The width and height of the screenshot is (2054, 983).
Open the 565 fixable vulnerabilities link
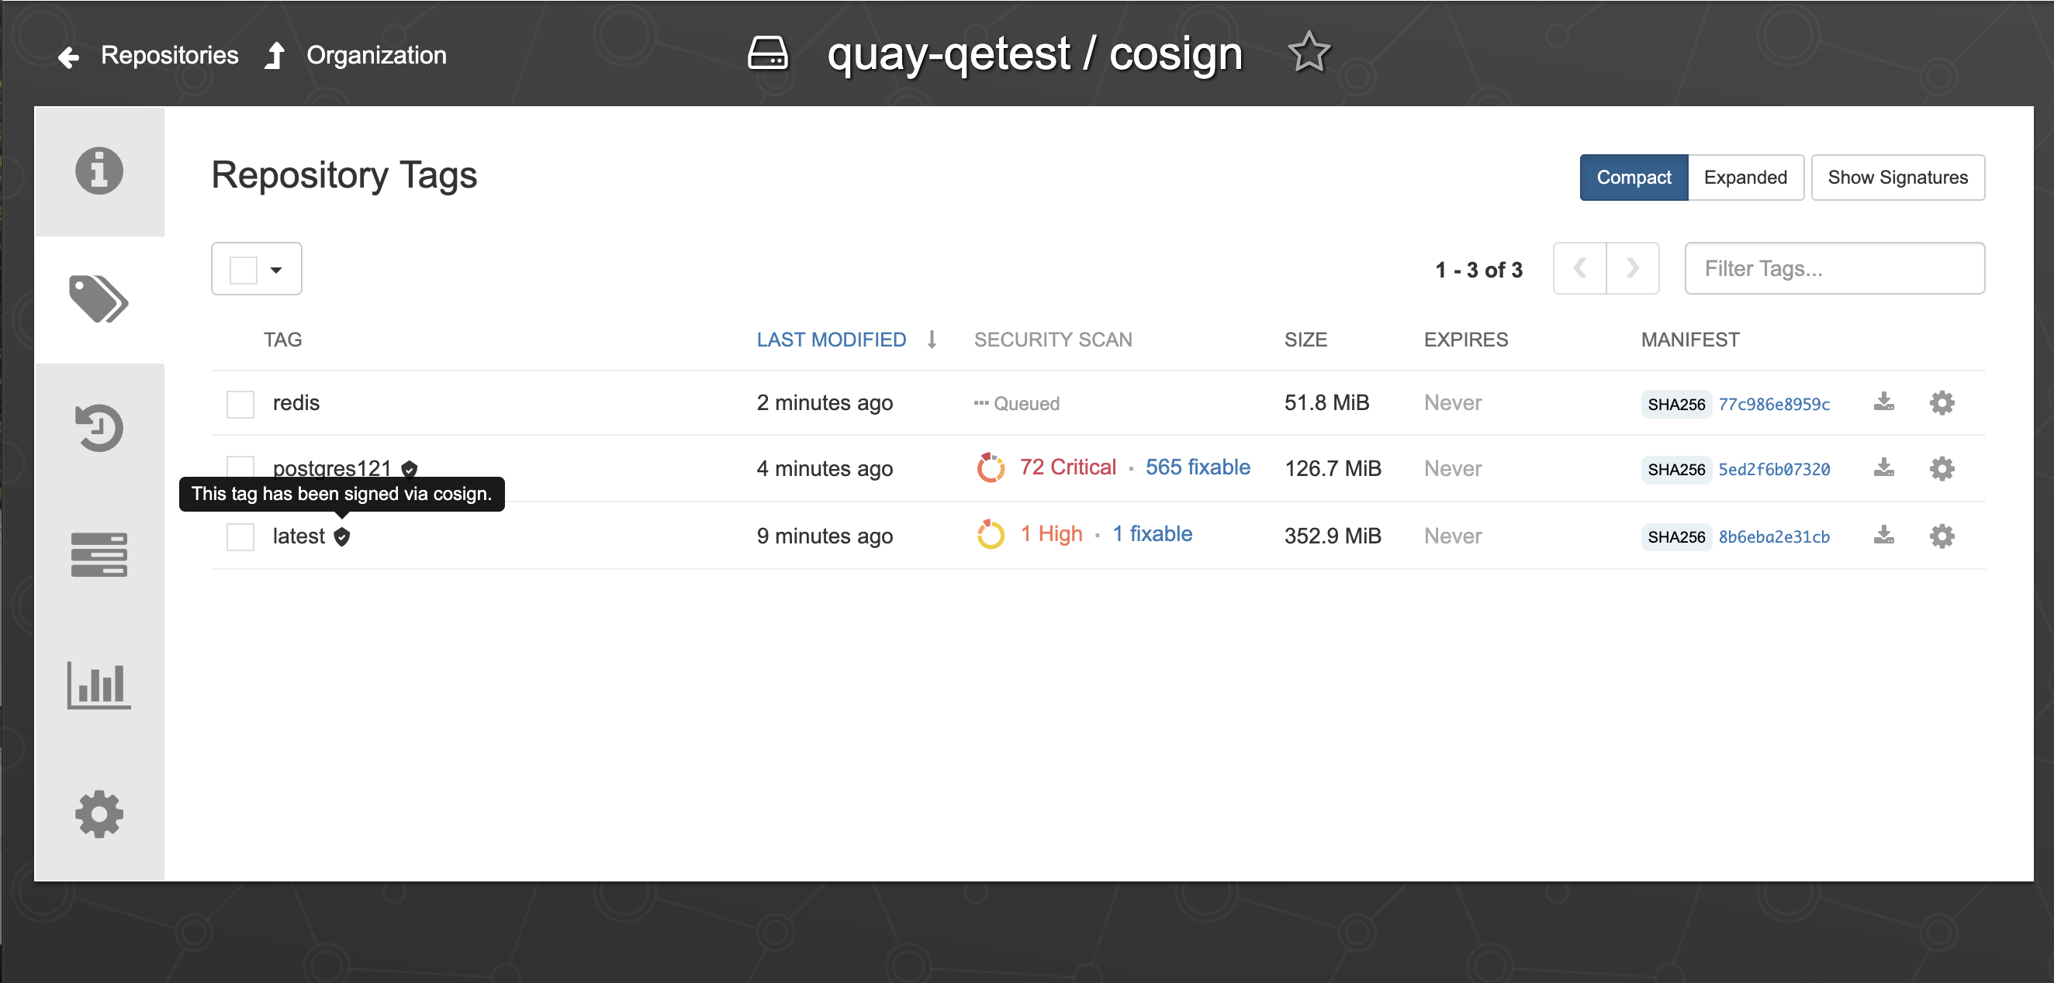1197,467
